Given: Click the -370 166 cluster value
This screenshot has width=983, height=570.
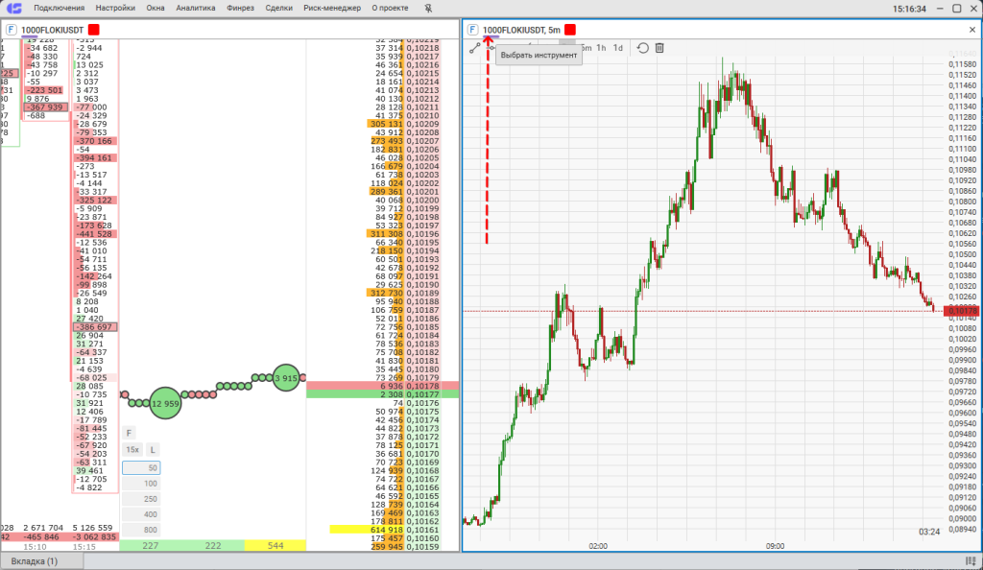Looking at the screenshot, I should [x=95, y=141].
